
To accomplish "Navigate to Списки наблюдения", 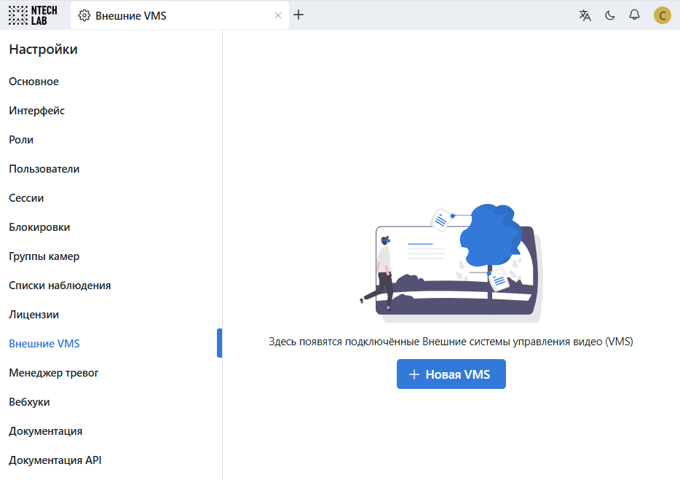I will (x=60, y=286).
